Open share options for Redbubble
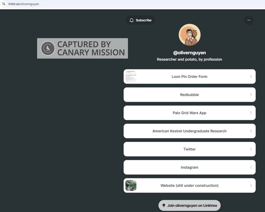The image size is (265, 212). coord(251,95)
